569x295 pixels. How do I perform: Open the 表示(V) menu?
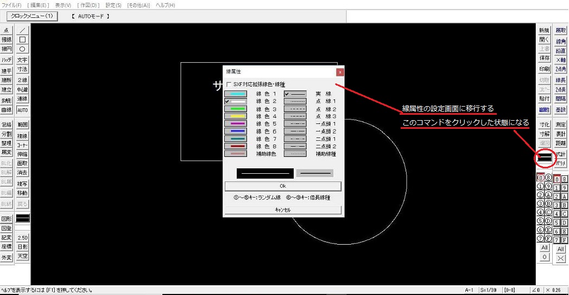point(63,5)
